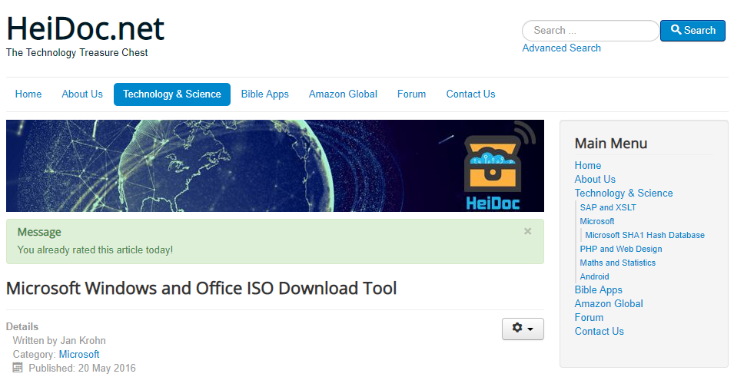Open Home in the Main Menu sidebar
The height and width of the screenshot is (377, 734).
pos(587,166)
